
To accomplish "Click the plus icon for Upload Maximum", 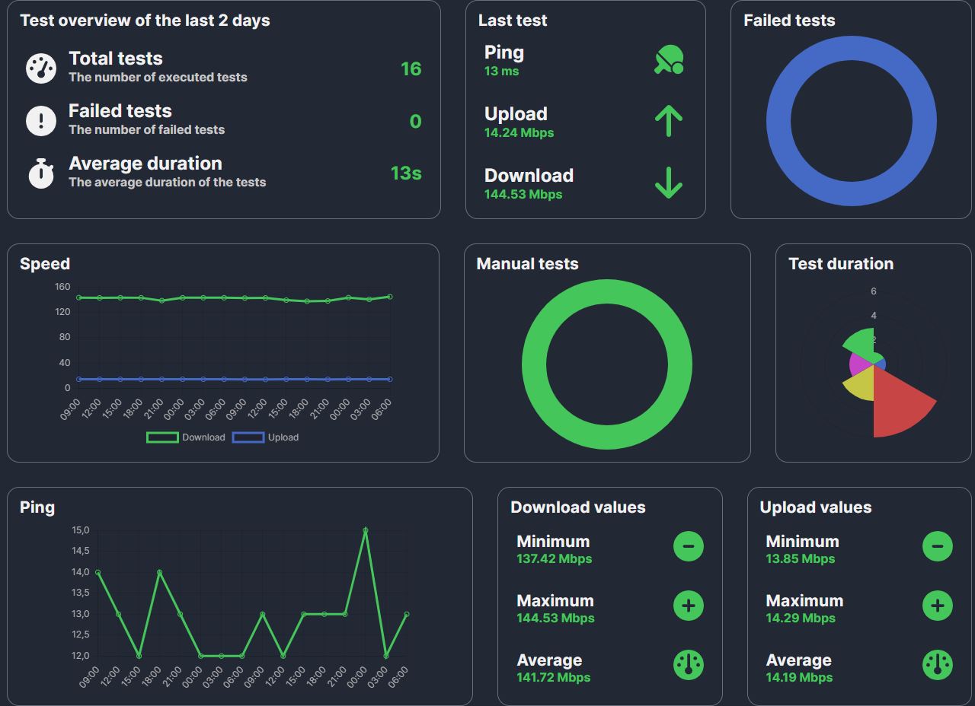I will (x=937, y=606).
